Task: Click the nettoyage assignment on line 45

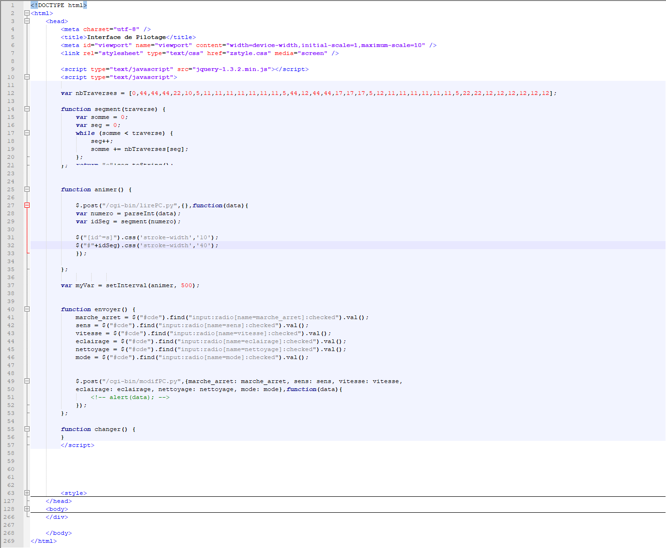Action: coord(211,349)
